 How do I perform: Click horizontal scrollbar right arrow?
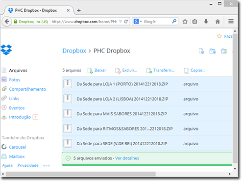click(229, 174)
